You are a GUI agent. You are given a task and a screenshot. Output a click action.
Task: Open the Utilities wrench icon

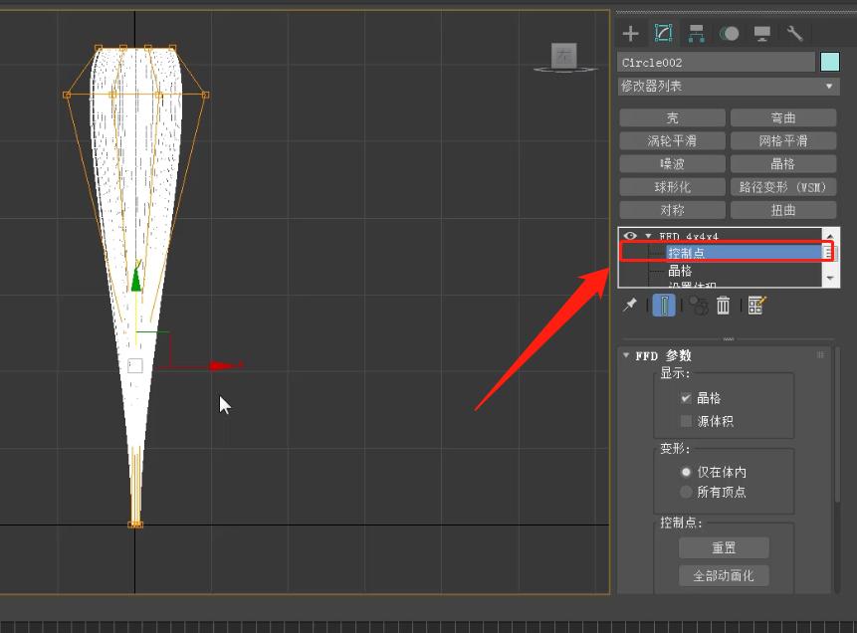tap(794, 34)
